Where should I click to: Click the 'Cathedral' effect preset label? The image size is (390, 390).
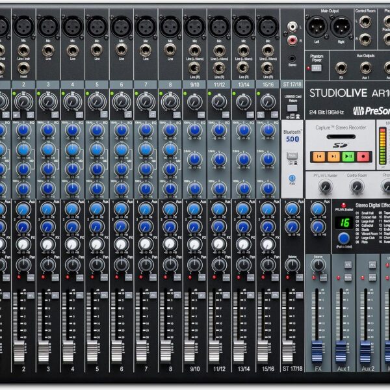coord(367,226)
